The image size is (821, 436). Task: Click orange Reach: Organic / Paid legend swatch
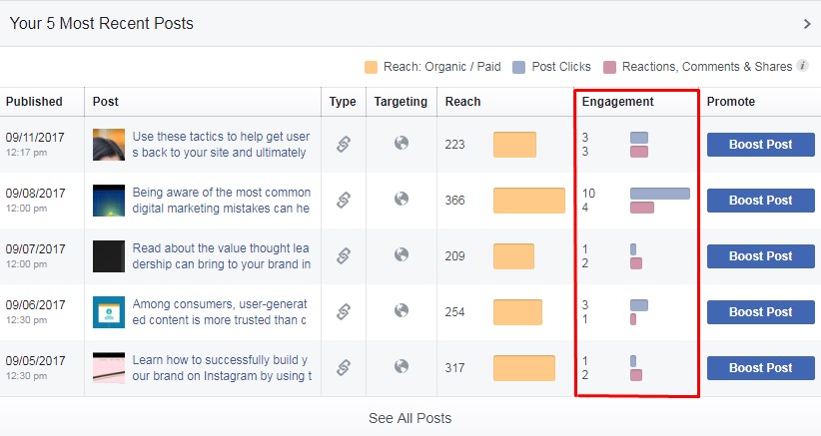coord(371,67)
